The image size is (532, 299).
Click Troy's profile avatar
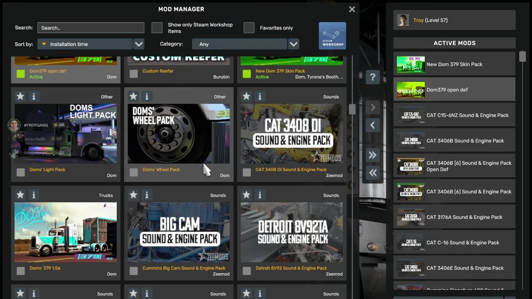click(x=403, y=20)
